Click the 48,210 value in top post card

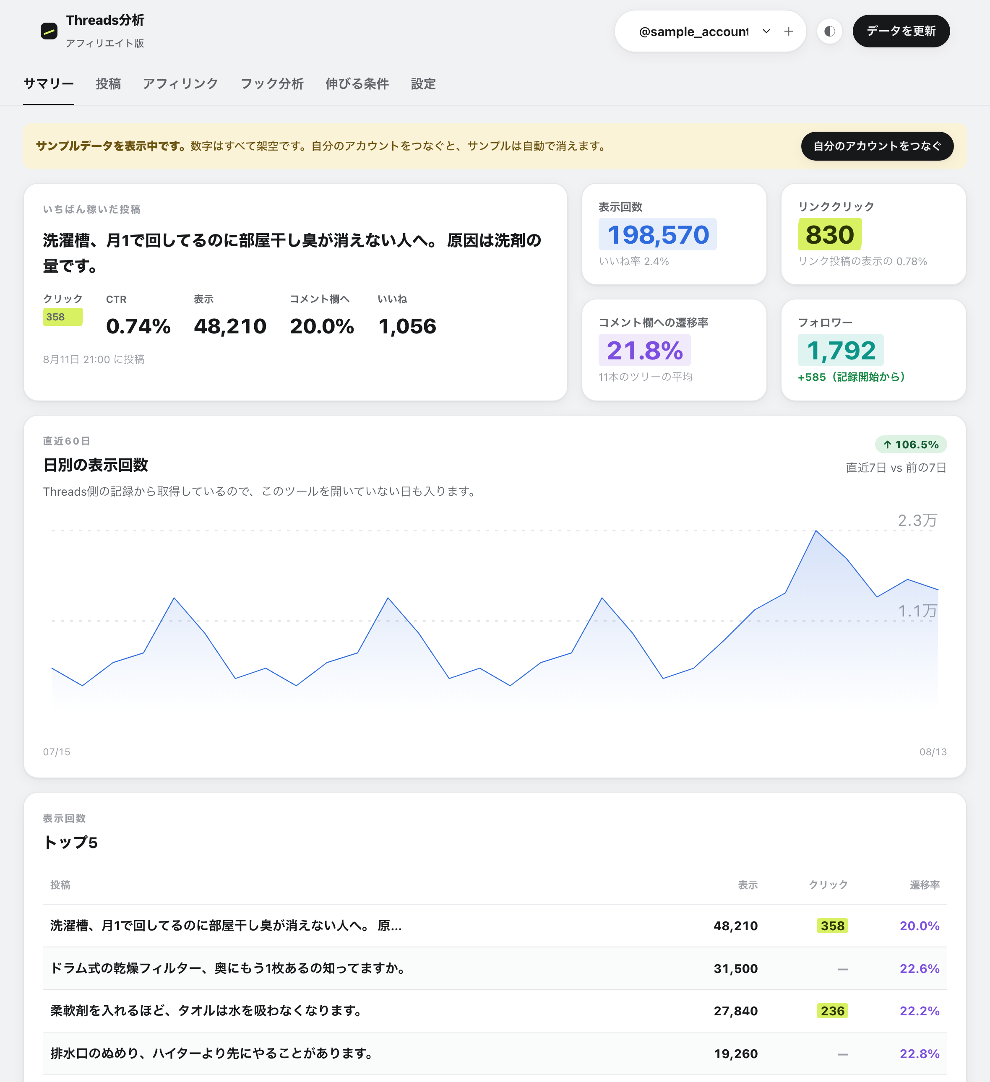click(x=230, y=326)
